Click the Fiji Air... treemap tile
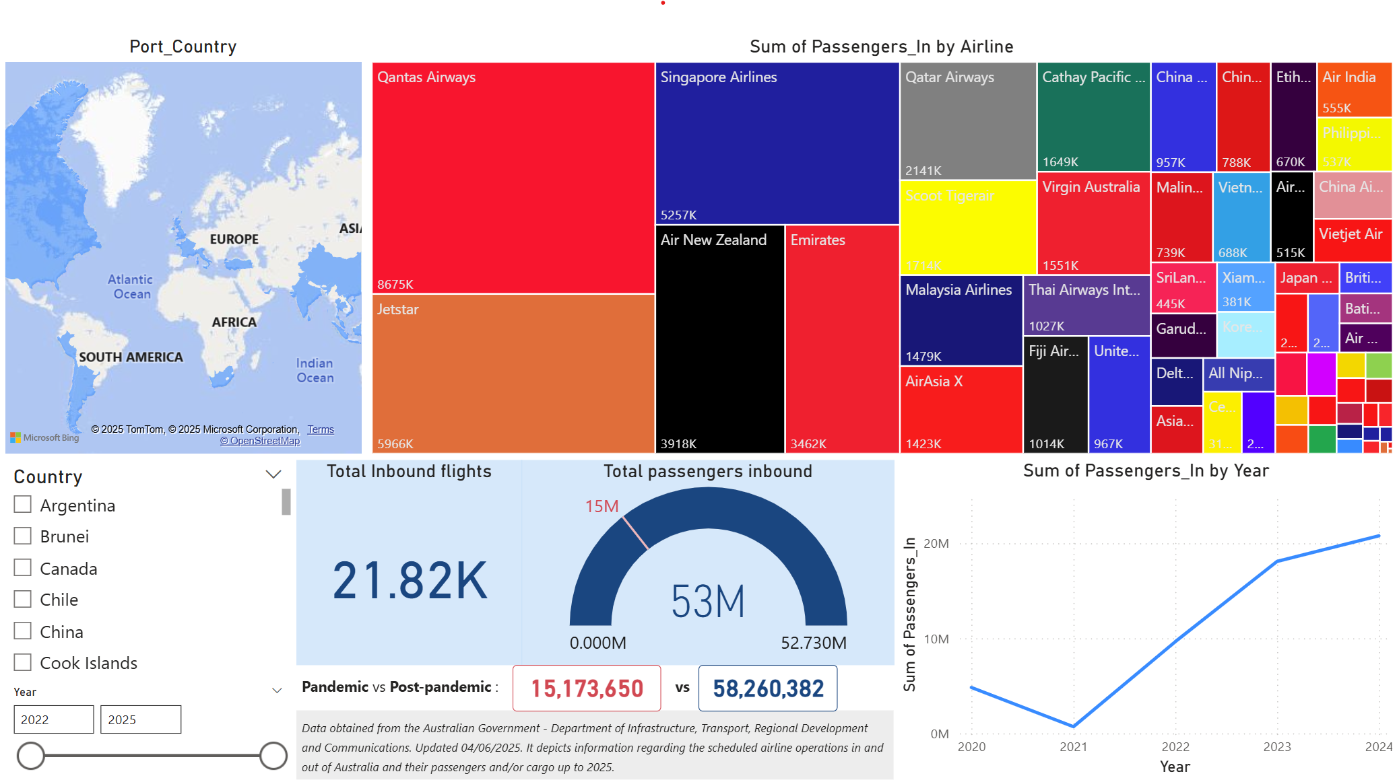1397x780 pixels. coord(1055,395)
